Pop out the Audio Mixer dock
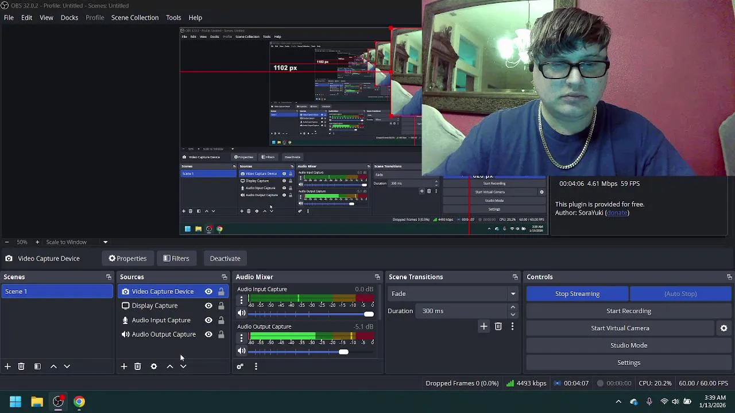Screen dimensions: 735x413 [x=377, y=277]
